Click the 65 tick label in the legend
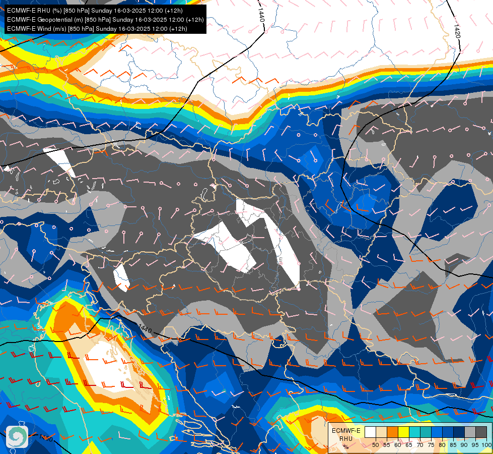493x454 pixels. tap(409, 445)
